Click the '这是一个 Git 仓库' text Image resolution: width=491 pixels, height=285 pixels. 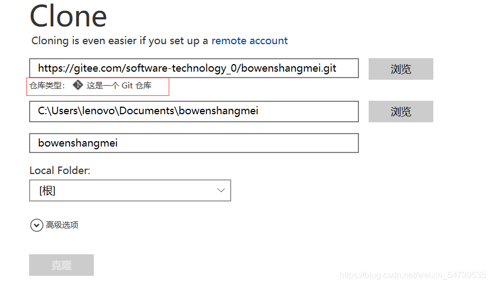pos(119,86)
